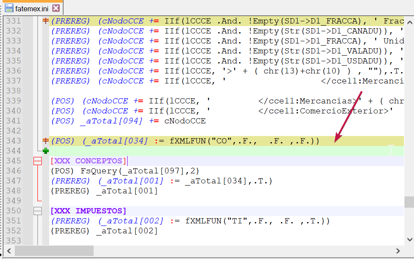Click _aTotal[001] on line 348
The height and width of the screenshot is (259, 414).
[x=127, y=191]
